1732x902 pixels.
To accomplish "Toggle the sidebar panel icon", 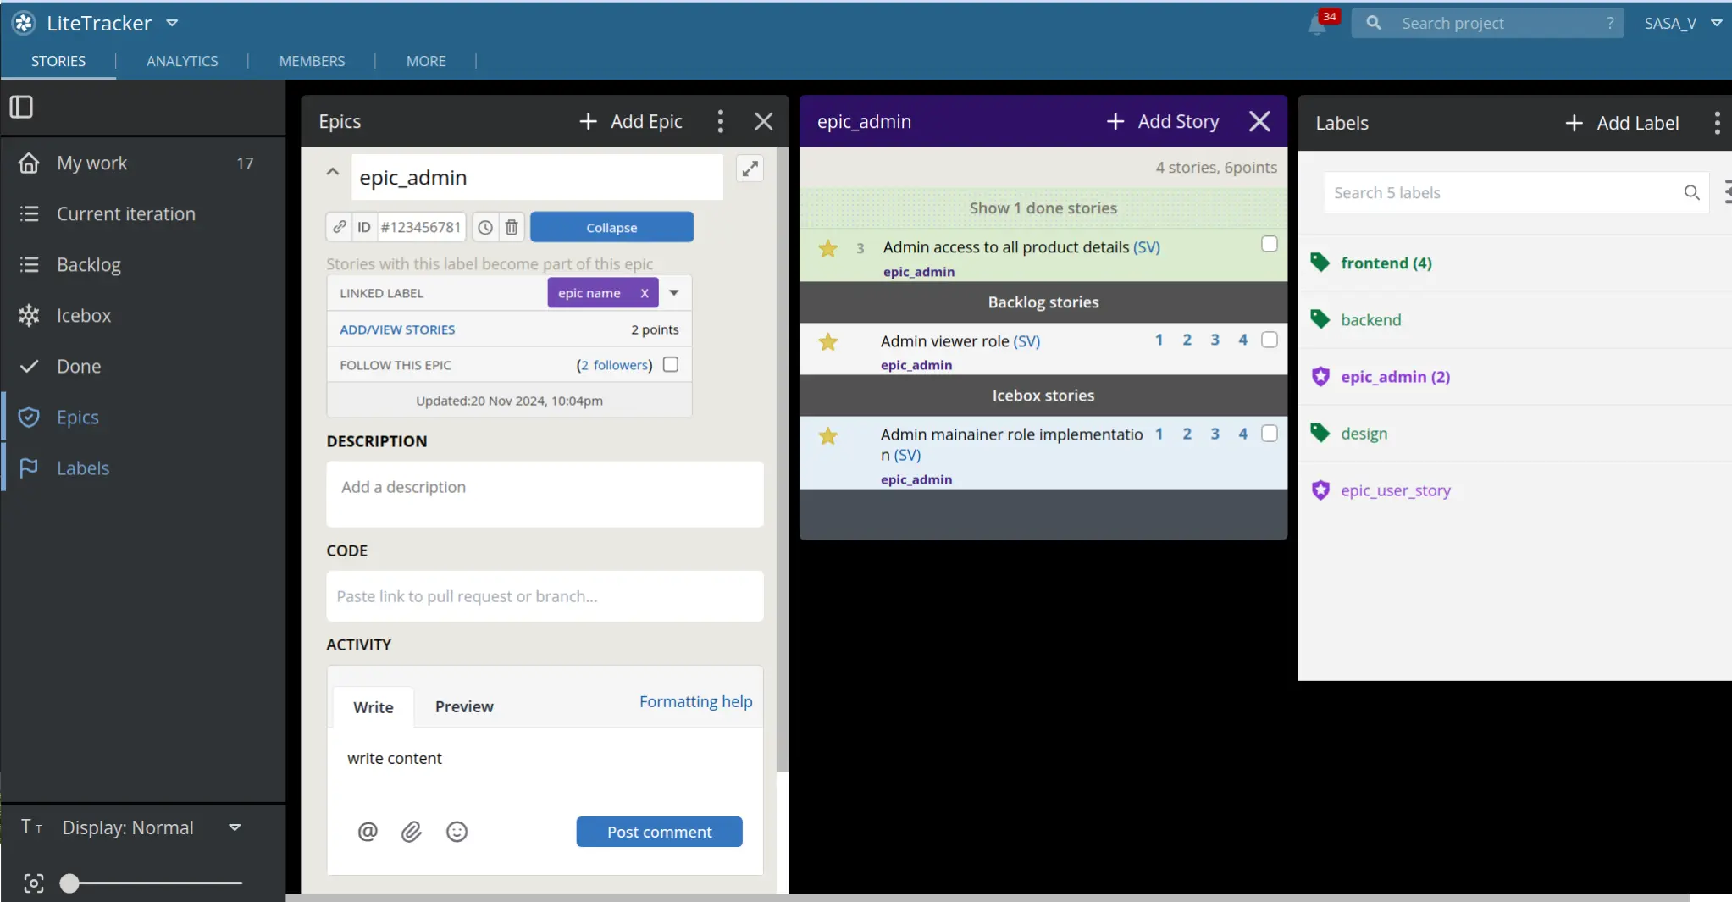I will tap(21, 107).
